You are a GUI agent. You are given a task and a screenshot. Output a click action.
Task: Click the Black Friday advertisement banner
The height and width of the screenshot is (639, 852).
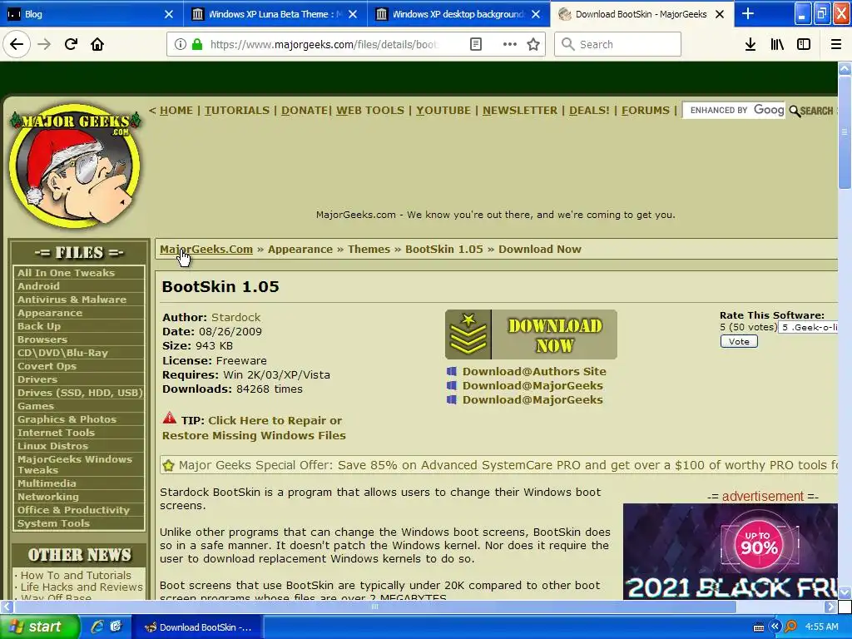[x=731, y=551]
